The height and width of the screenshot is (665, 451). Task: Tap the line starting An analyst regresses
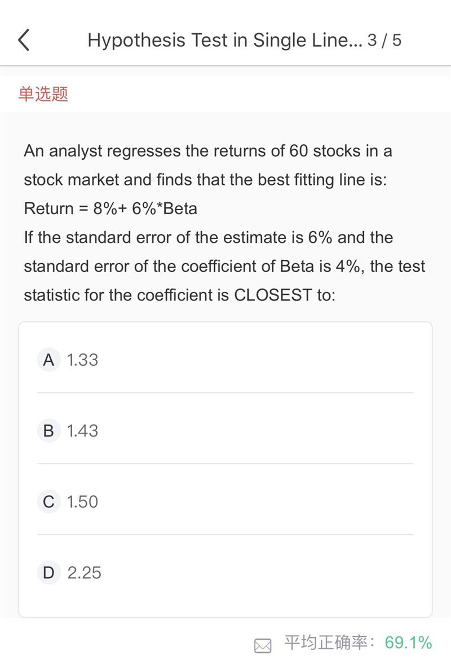[208, 151]
